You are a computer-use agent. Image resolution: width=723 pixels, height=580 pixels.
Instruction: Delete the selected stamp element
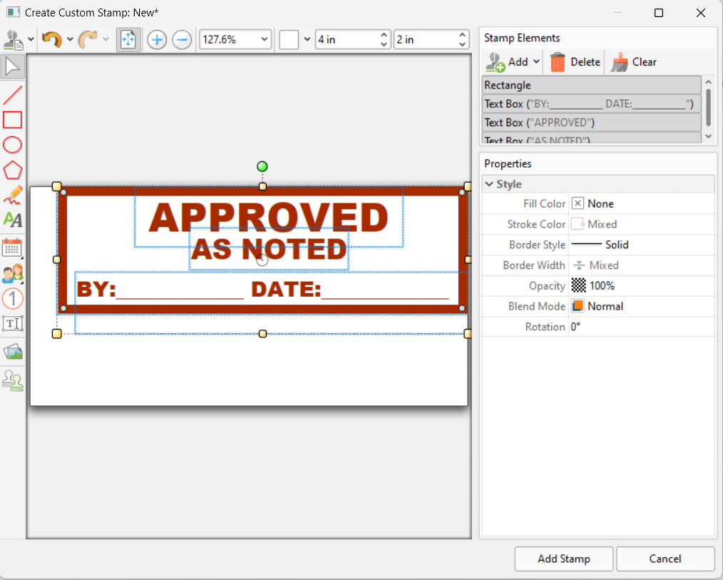pyautogui.click(x=573, y=61)
